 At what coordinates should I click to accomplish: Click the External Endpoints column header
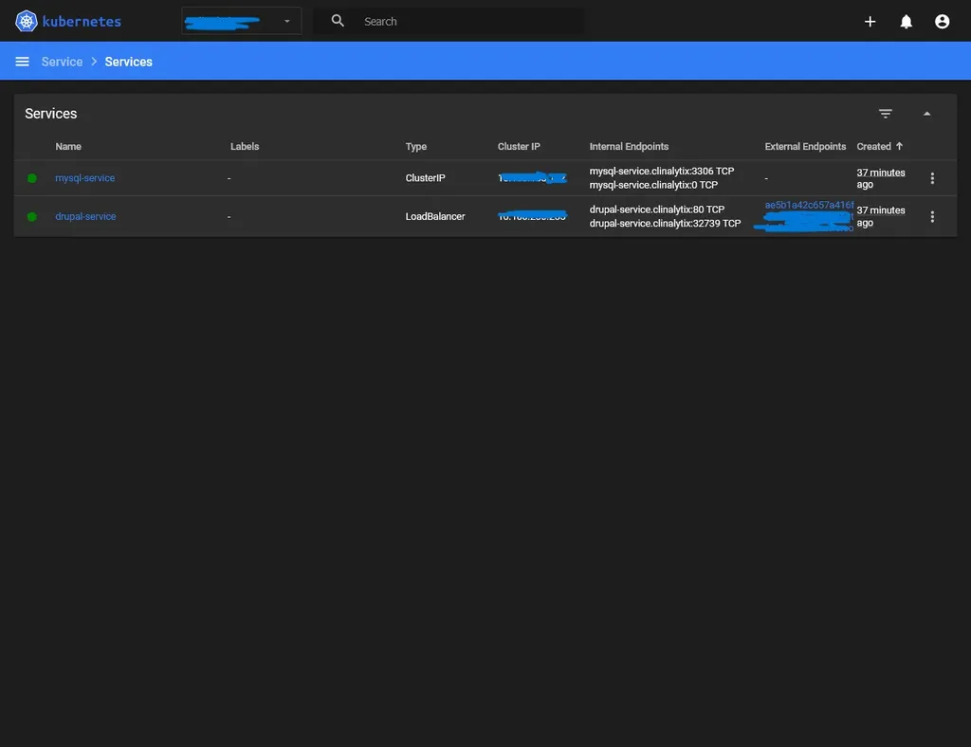(x=805, y=147)
